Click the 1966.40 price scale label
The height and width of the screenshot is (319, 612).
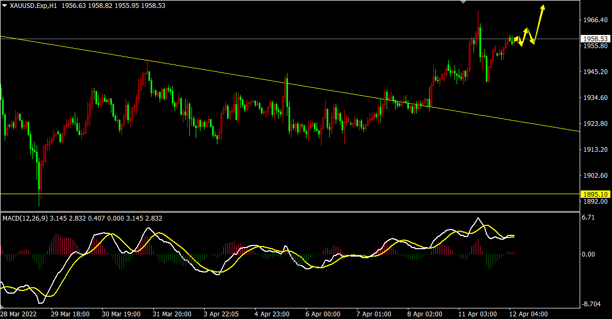594,20
